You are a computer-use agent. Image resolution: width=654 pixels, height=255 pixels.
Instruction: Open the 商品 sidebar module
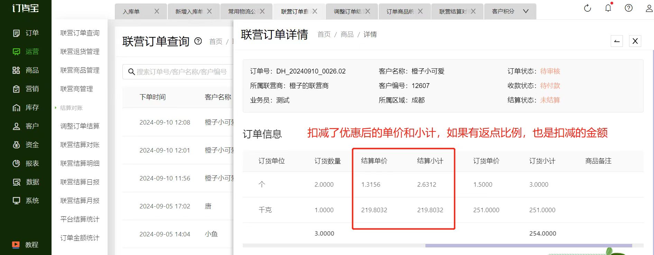coord(26,70)
